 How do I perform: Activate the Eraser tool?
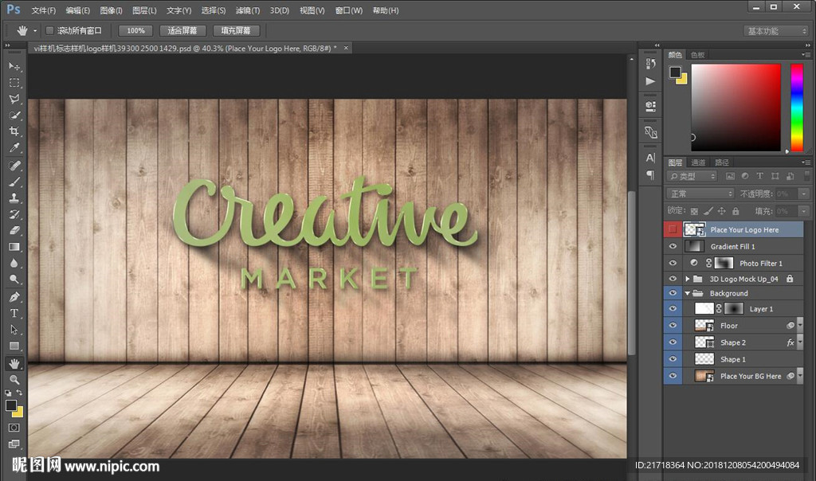click(x=14, y=230)
